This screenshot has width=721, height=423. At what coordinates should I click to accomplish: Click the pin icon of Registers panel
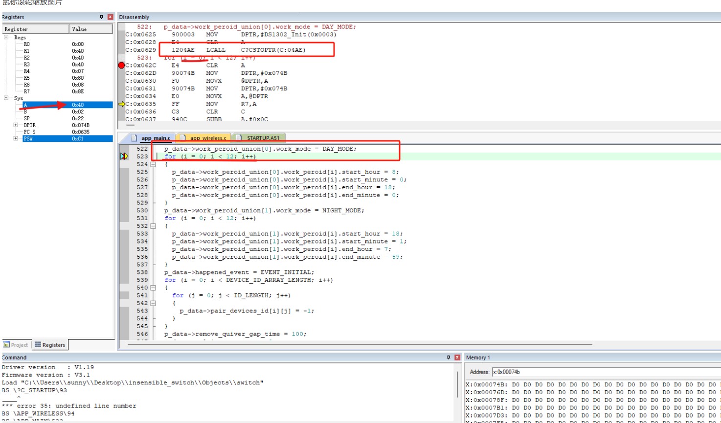pos(101,17)
